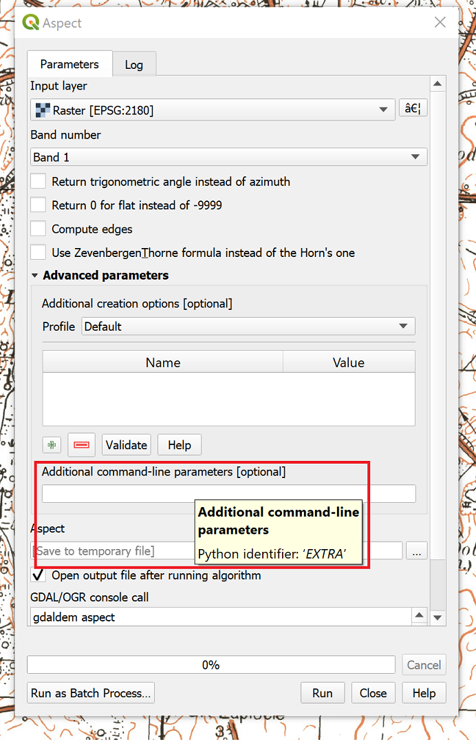This screenshot has width=476, height=742.
Task: Collapse the Advanced parameters section
Action: pyautogui.click(x=35, y=276)
